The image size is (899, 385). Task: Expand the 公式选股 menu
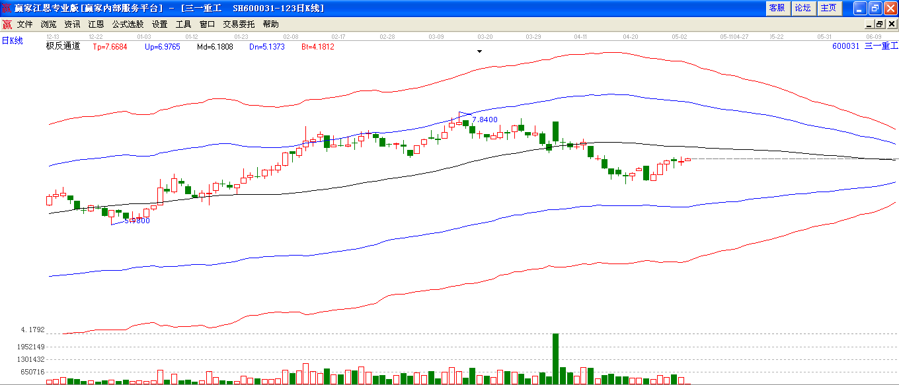[x=128, y=24]
